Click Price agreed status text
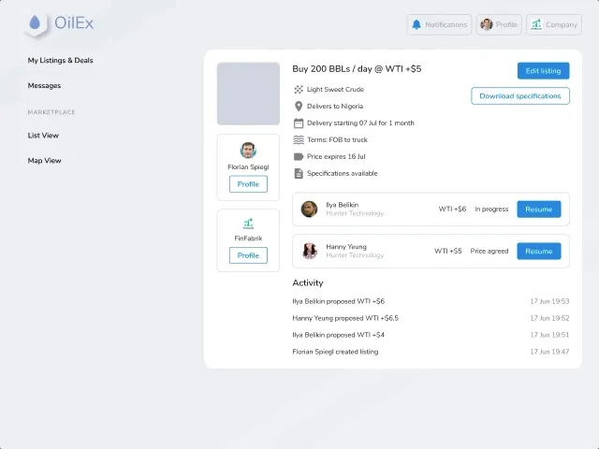Screen dimensions: 599x449 [489, 252]
